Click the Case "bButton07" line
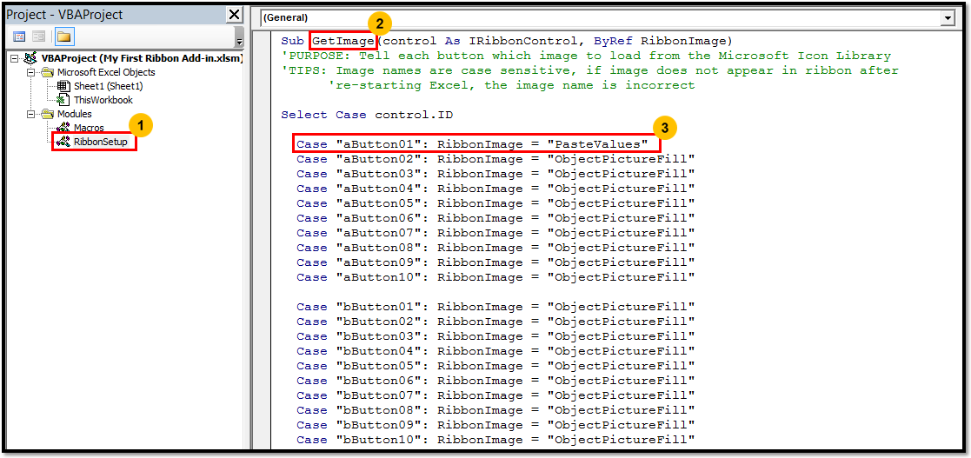 [x=495, y=395]
